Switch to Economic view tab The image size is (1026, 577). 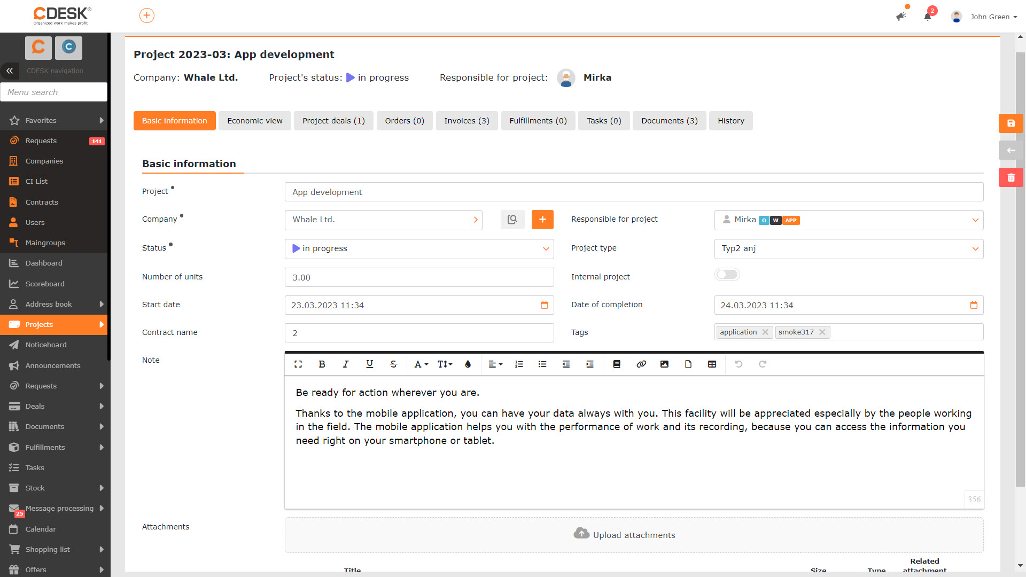point(255,121)
